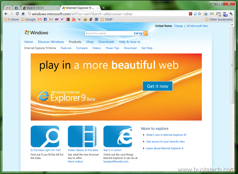Go back using the back arrow
Image resolution: width=238 pixels, height=174 pixels.
tap(6, 14)
